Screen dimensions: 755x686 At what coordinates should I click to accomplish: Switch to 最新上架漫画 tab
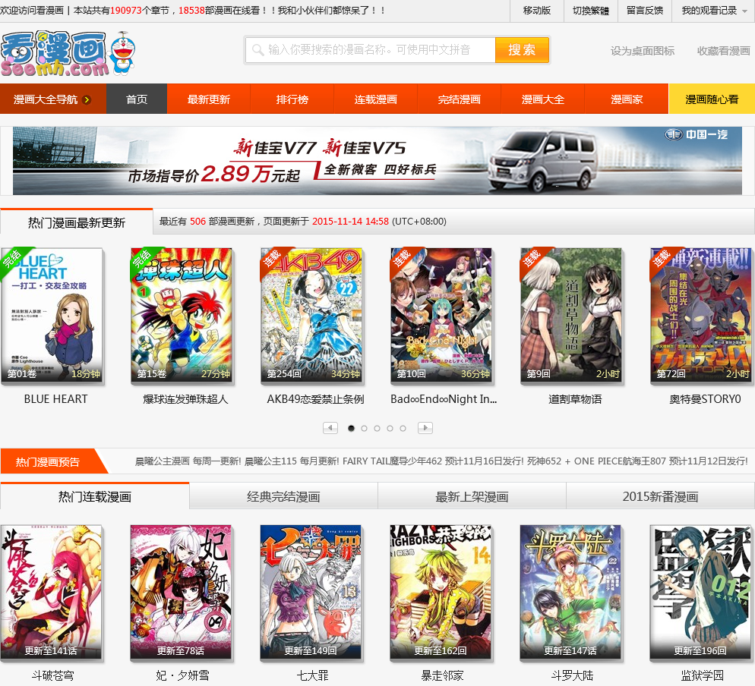(472, 496)
